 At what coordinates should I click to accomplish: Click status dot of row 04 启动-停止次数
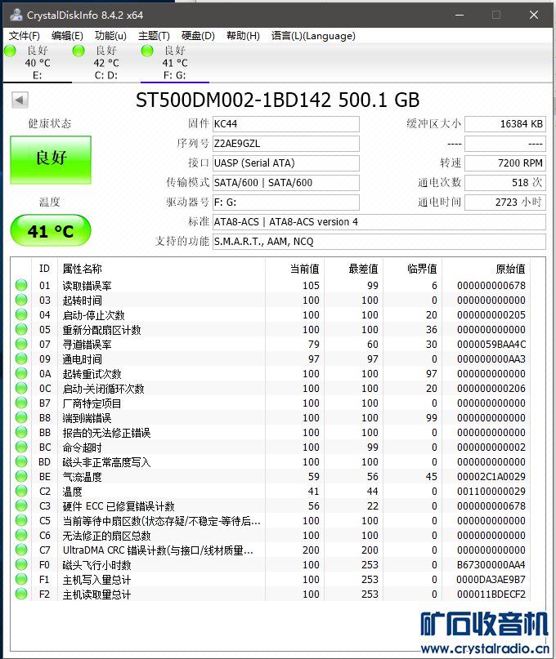[21, 314]
